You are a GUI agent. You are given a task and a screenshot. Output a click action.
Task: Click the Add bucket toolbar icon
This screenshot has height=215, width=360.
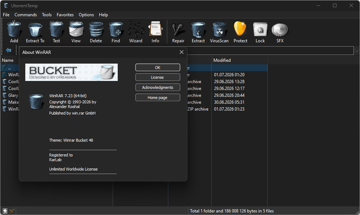[x=14, y=29]
